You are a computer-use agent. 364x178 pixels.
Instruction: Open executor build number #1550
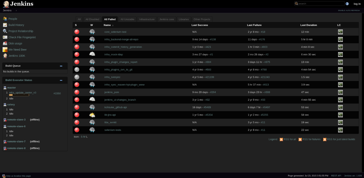(x=57, y=94)
